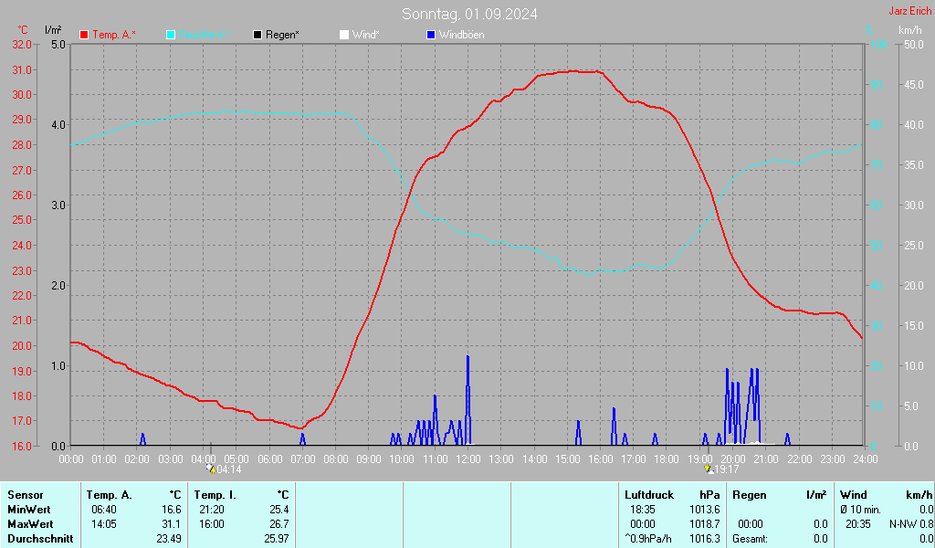This screenshot has width=935, height=548.
Task: Click the red Temp. A. legend swatch
Action: (84, 35)
